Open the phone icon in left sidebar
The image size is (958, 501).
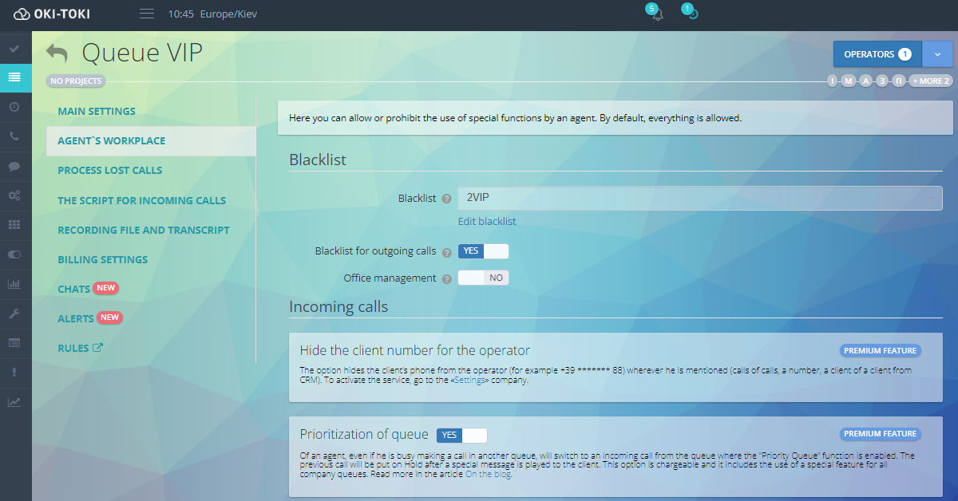(14, 136)
